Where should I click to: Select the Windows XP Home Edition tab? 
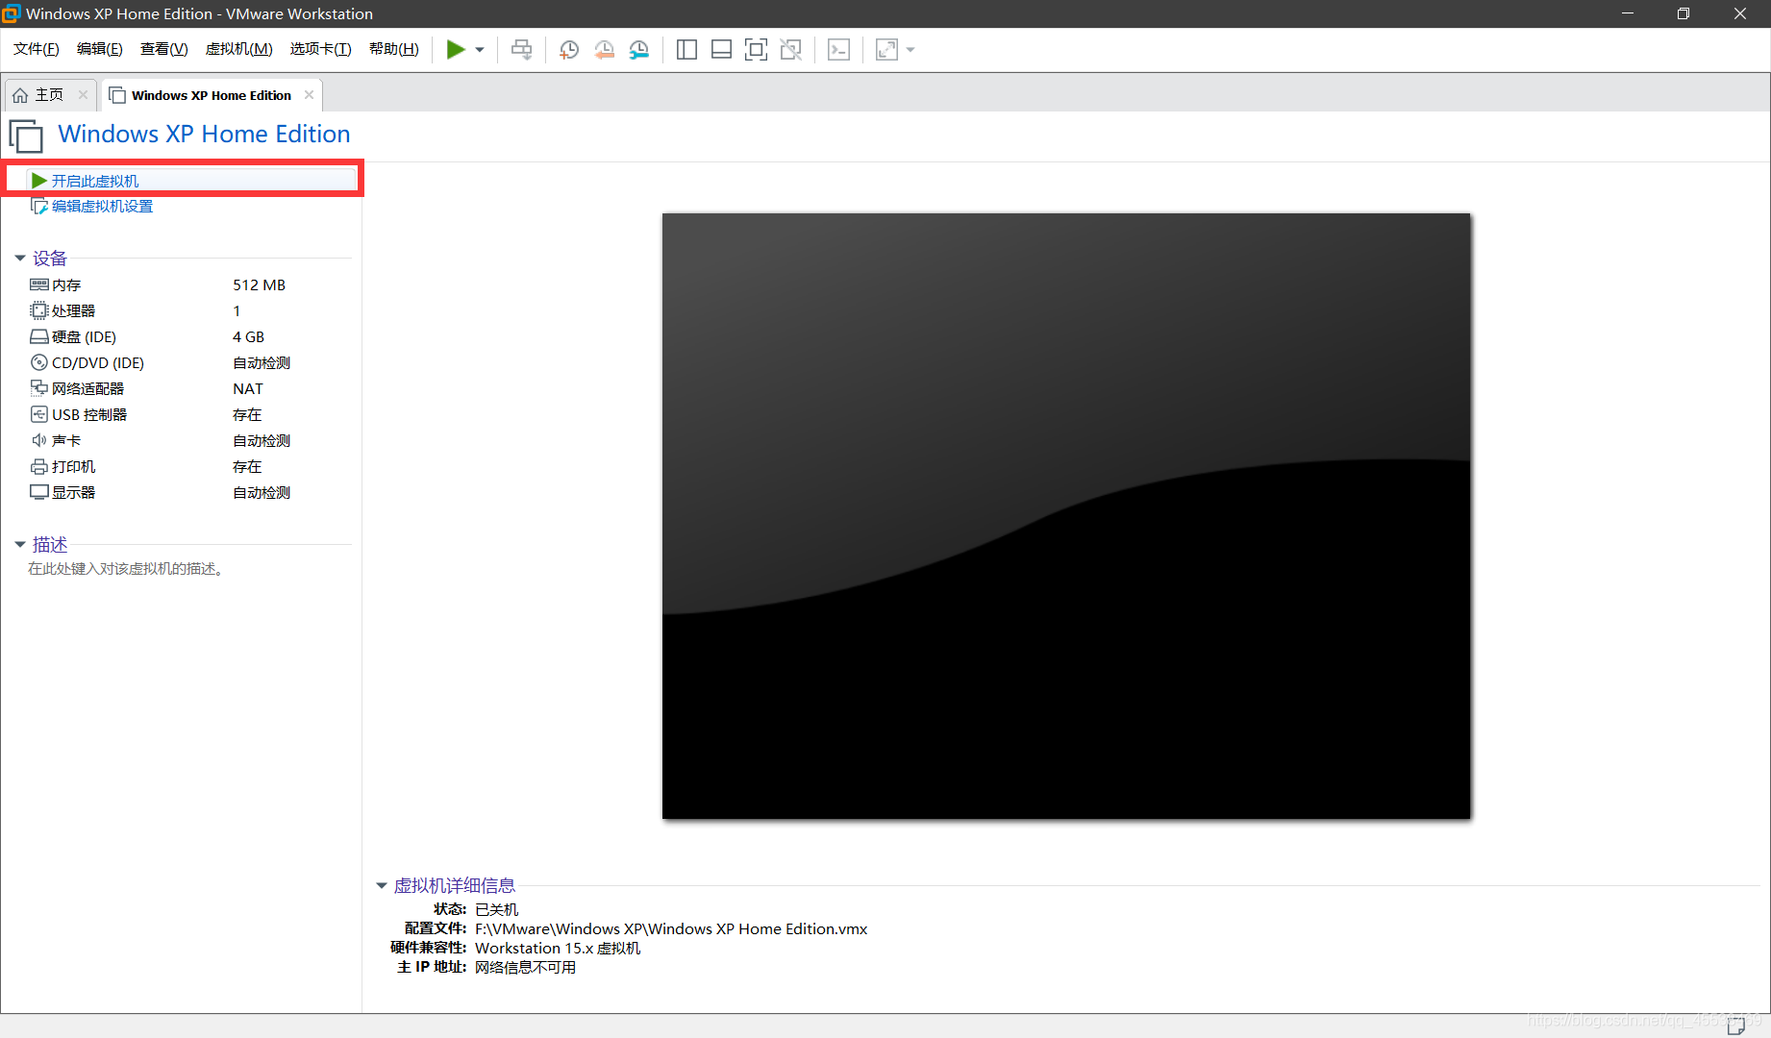tap(212, 95)
